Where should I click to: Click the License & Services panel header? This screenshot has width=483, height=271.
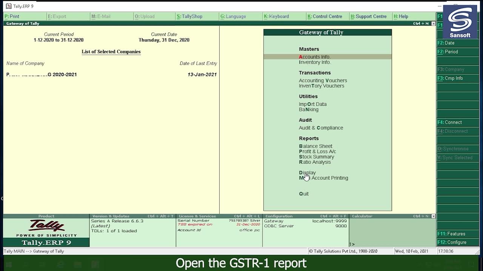219,216
